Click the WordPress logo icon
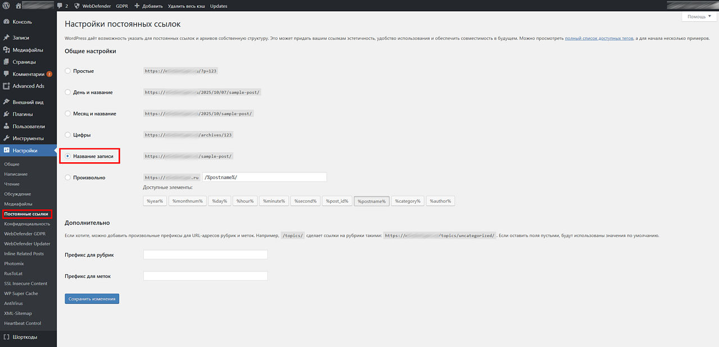The image size is (719, 347). 6,6
